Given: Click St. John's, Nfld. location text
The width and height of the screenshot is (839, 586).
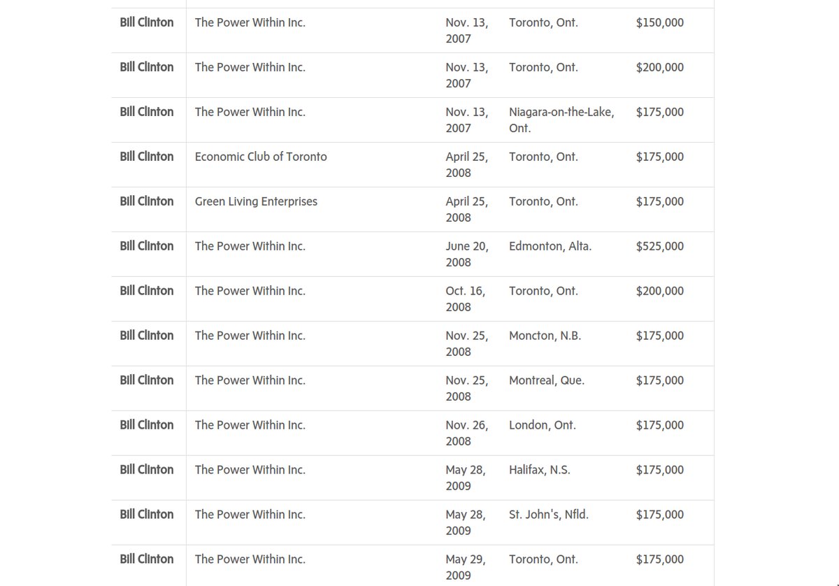Looking at the screenshot, I should [x=548, y=515].
